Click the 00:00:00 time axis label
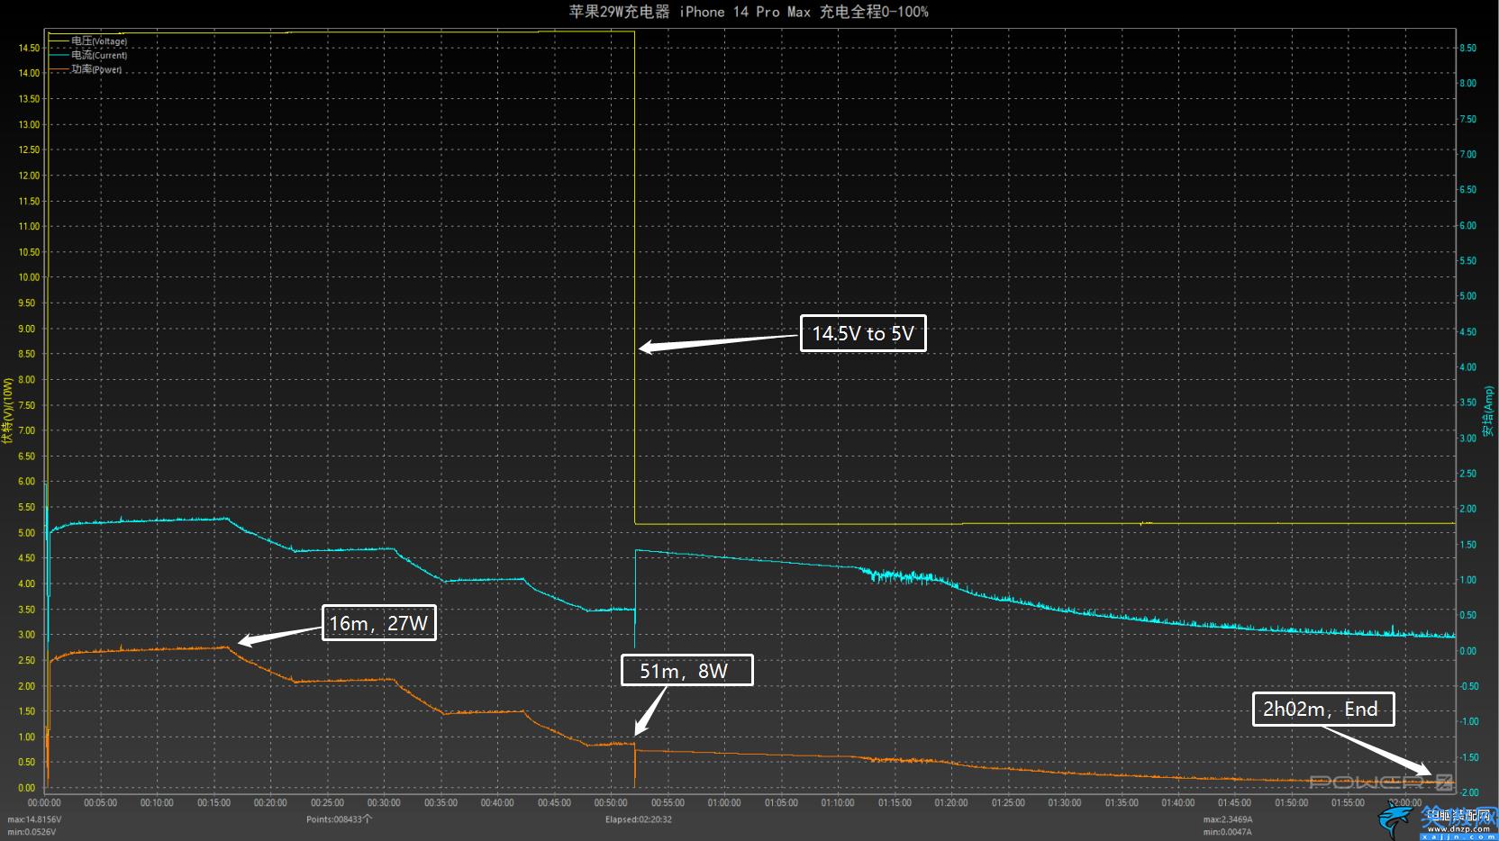1499x841 pixels. [44, 802]
